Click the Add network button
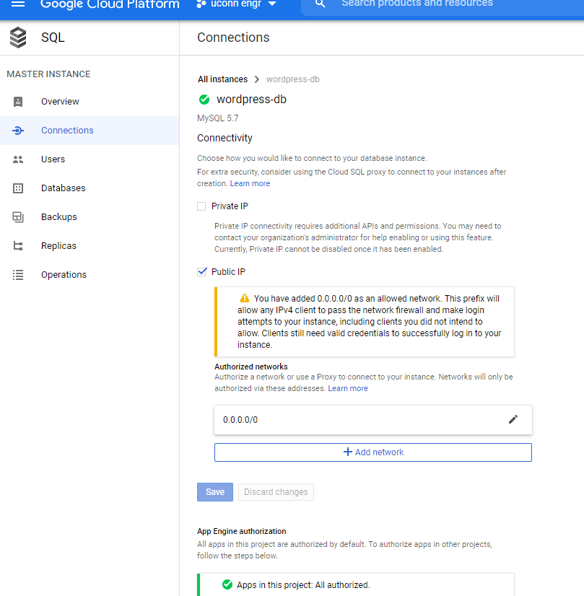The height and width of the screenshot is (596, 584). [373, 452]
